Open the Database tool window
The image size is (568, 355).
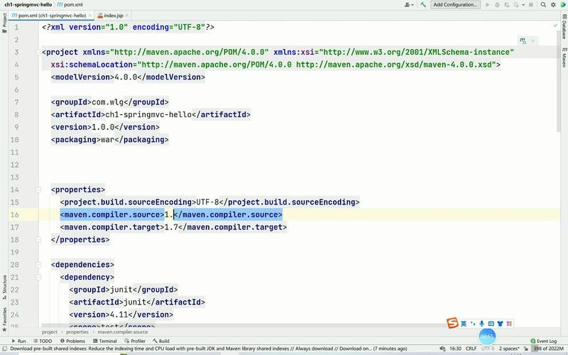564,26
